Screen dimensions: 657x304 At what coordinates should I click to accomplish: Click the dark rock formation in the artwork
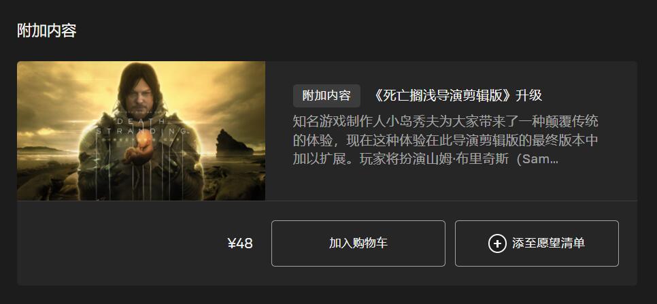pyautogui.click(x=234, y=143)
